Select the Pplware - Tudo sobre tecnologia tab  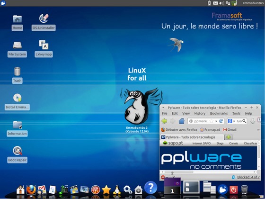coord(192,137)
